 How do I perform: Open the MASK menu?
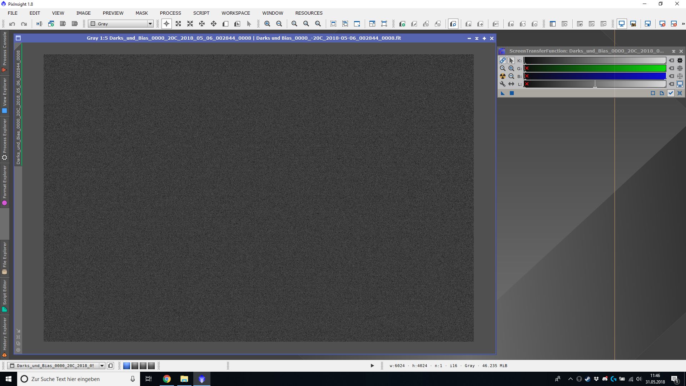(141, 13)
